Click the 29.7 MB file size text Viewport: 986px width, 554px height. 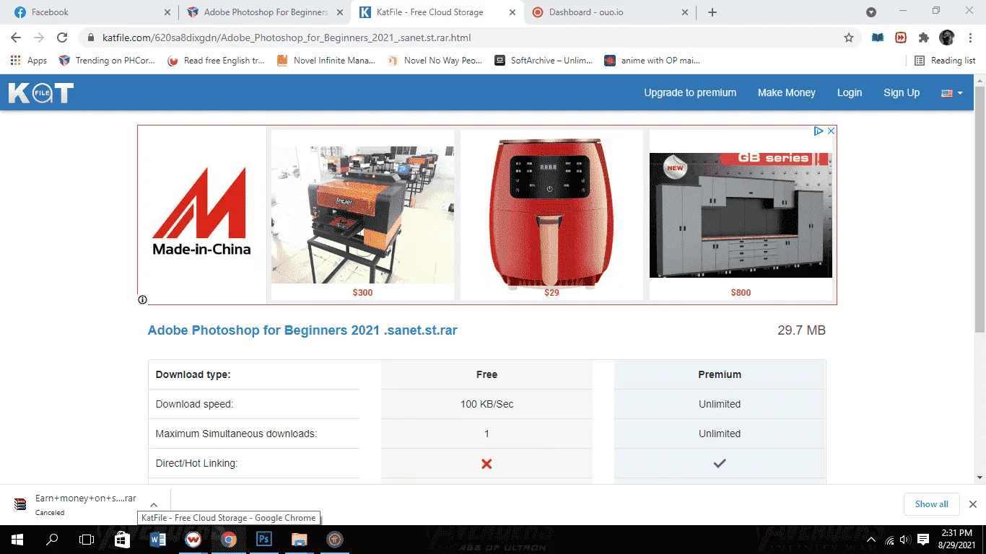(801, 330)
